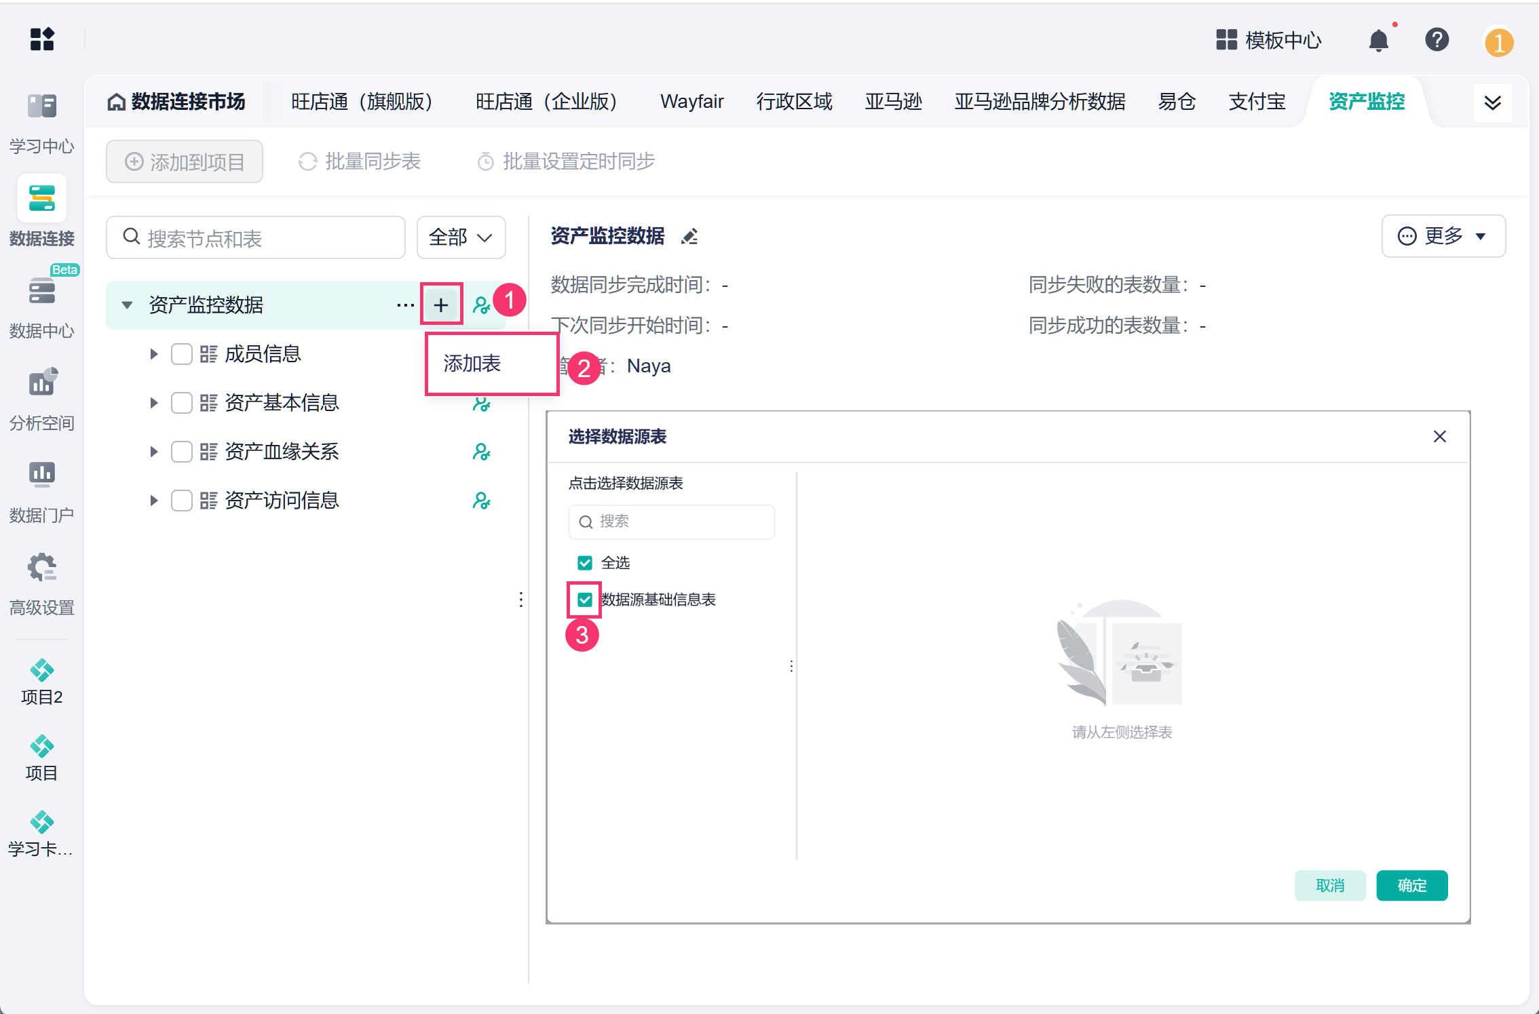Expand the 资产血缘关系 node
Image resolution: width=1539 pixels, height=1014 pixels.
(x=154, y=452)
